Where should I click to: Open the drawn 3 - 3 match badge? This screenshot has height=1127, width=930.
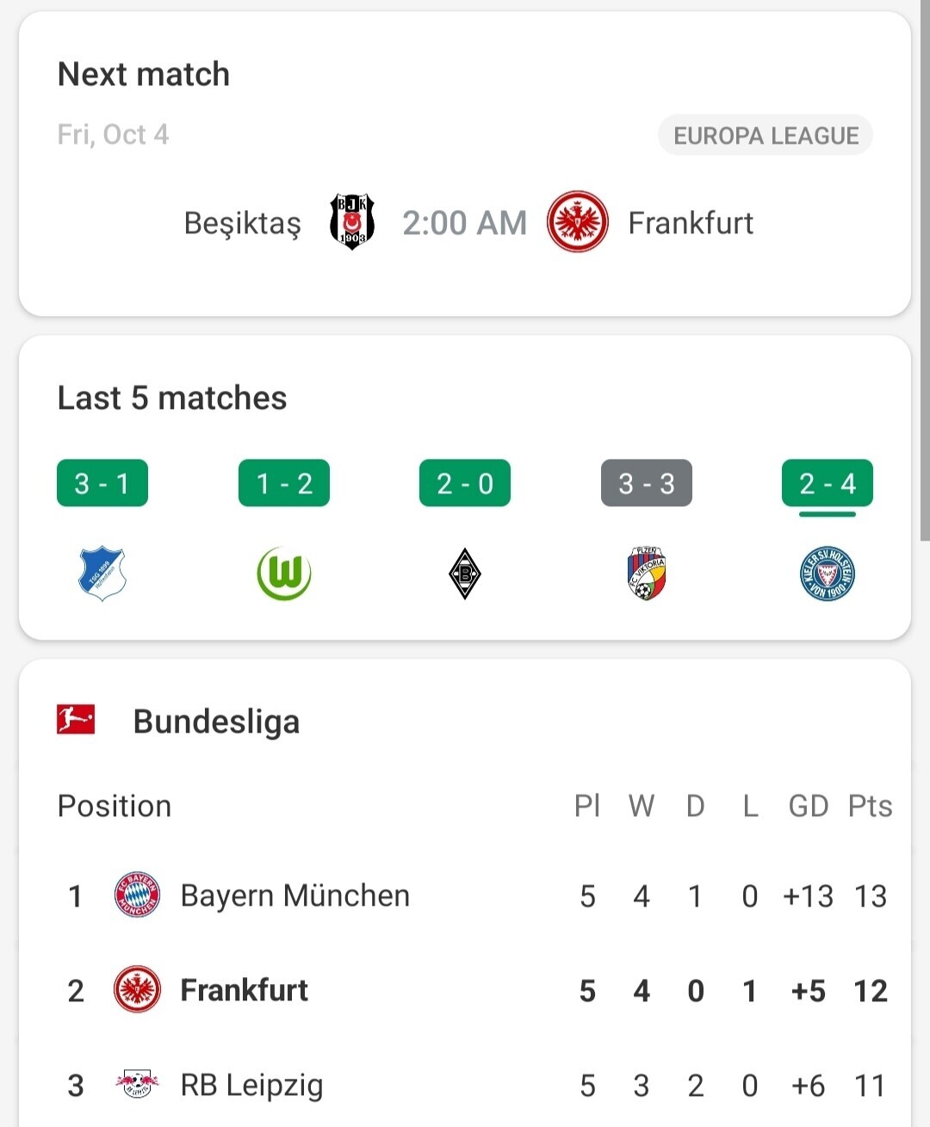pos(647,483)
